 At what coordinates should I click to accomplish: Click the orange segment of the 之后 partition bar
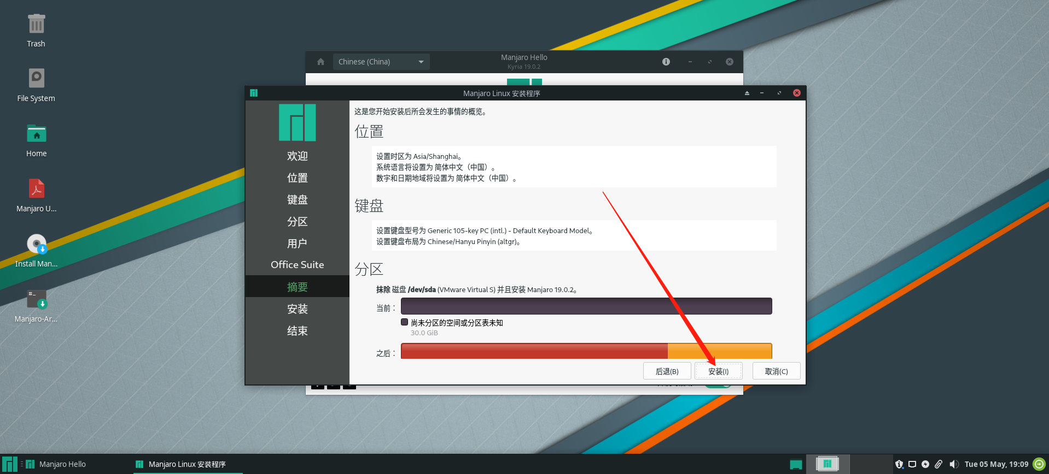tap(720, 351)
